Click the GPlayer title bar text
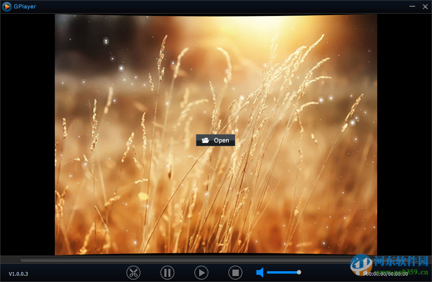This screenshot has width=432, height=282. (25, 6)
